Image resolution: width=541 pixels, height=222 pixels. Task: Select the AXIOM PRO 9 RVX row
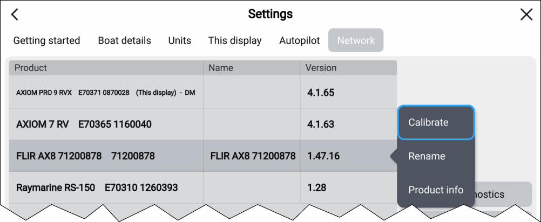(x=106, y=93)
